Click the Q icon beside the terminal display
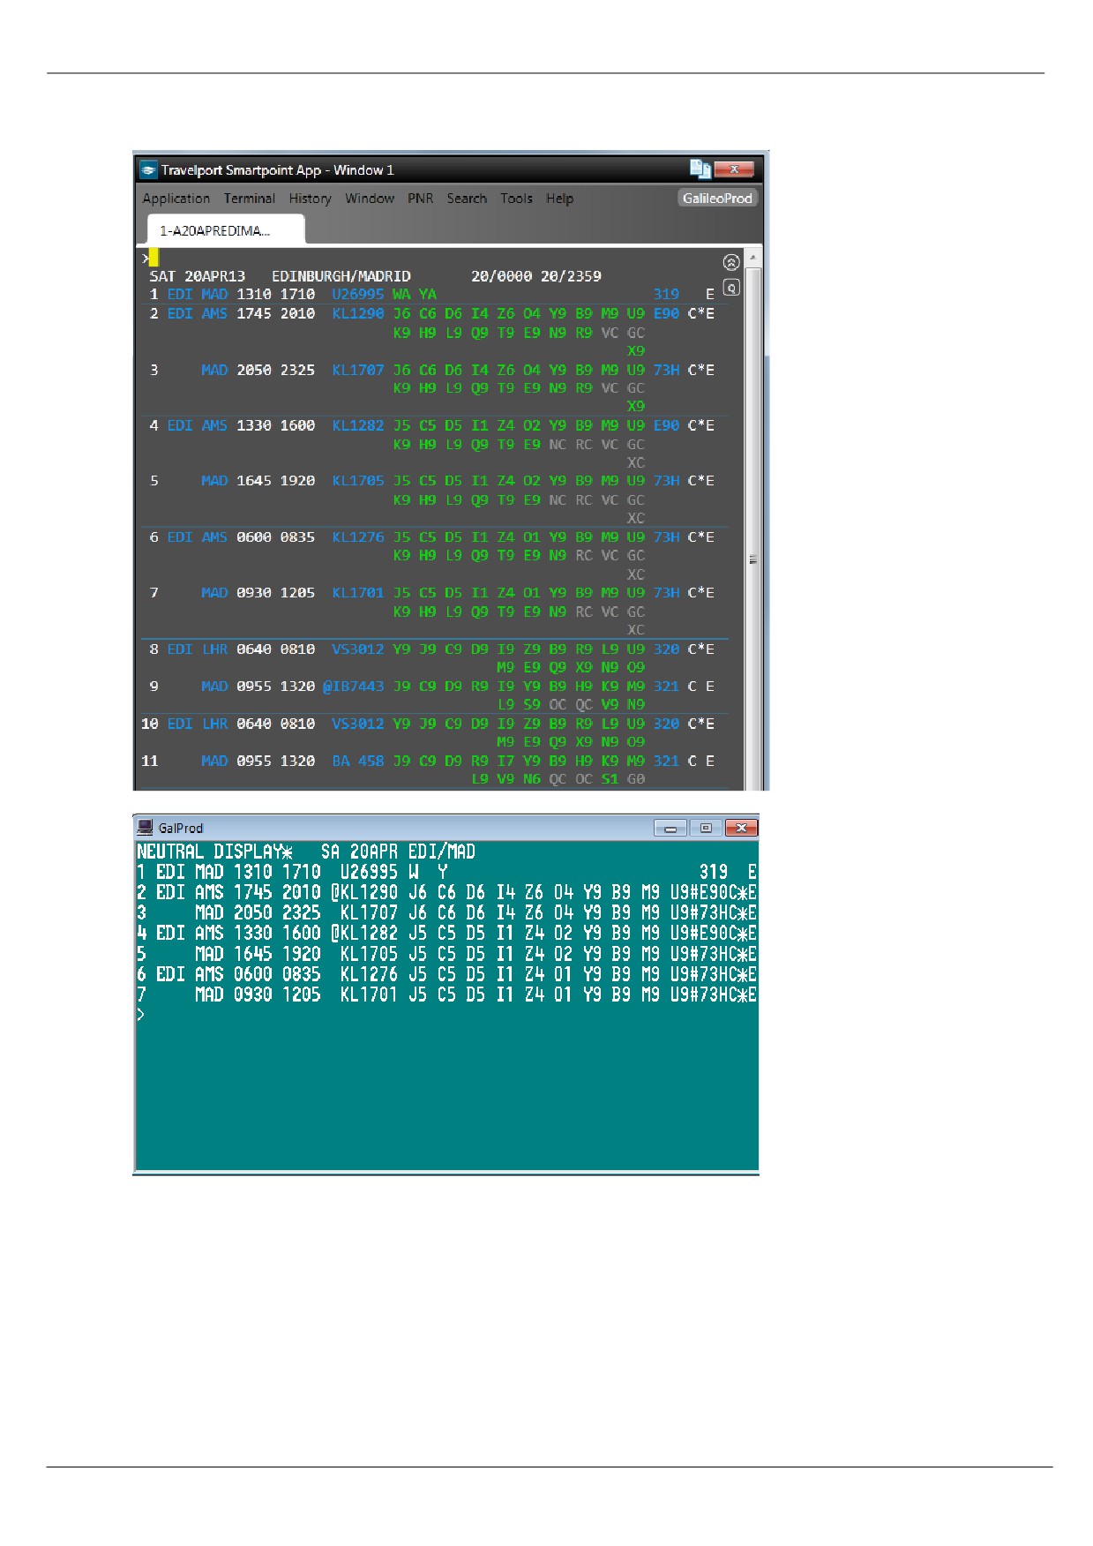This screenshot has width=1093, height=1546. point(730,287)
